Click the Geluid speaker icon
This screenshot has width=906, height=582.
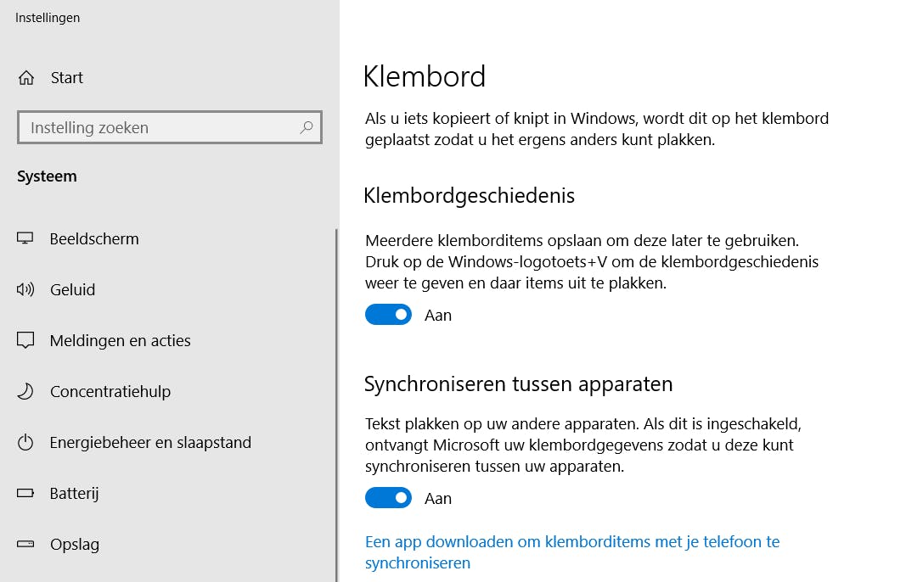point(25,289)
